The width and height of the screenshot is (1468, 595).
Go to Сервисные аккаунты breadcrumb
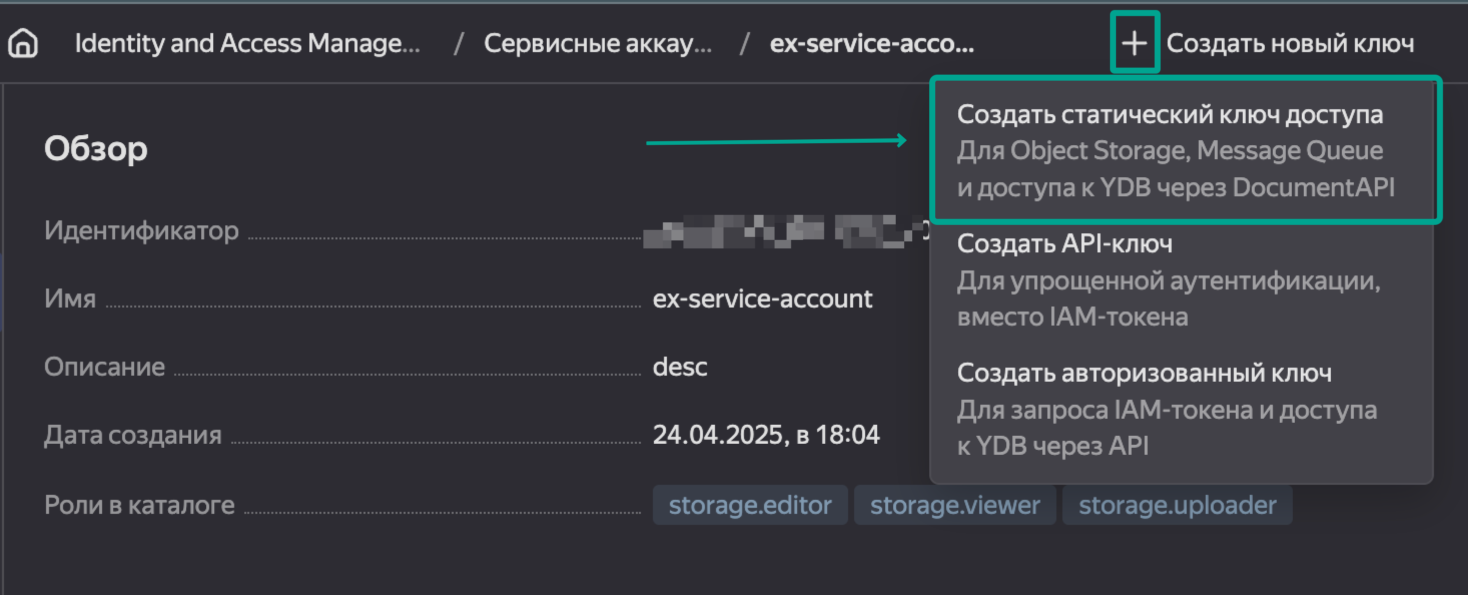tap(597, 43)
